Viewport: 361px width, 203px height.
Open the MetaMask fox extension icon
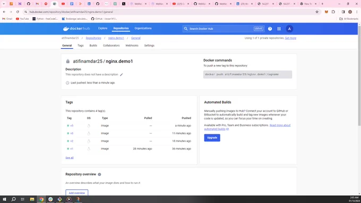click(x=326, y=12)
